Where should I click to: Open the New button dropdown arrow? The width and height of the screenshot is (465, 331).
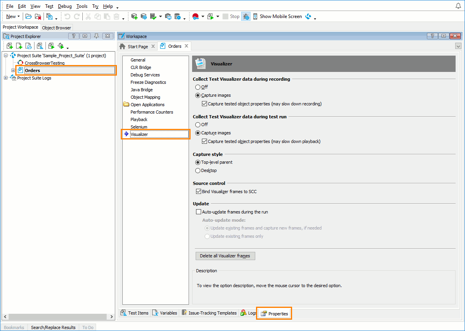pos(19,16)
